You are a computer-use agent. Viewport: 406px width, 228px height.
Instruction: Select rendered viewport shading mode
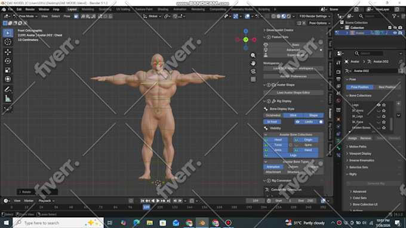pos(289,16)
